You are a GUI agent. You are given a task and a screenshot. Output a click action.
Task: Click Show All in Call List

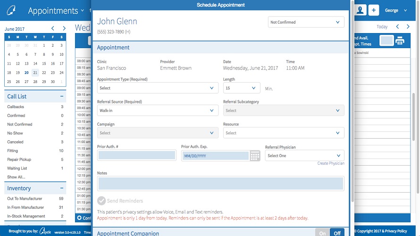(x=16, y=177)
